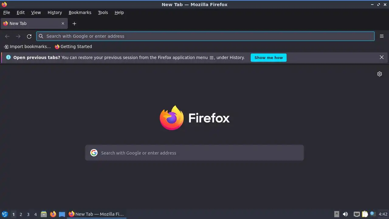Open the clipboard tray icon
389x219 pixels.
pos(365,214)
